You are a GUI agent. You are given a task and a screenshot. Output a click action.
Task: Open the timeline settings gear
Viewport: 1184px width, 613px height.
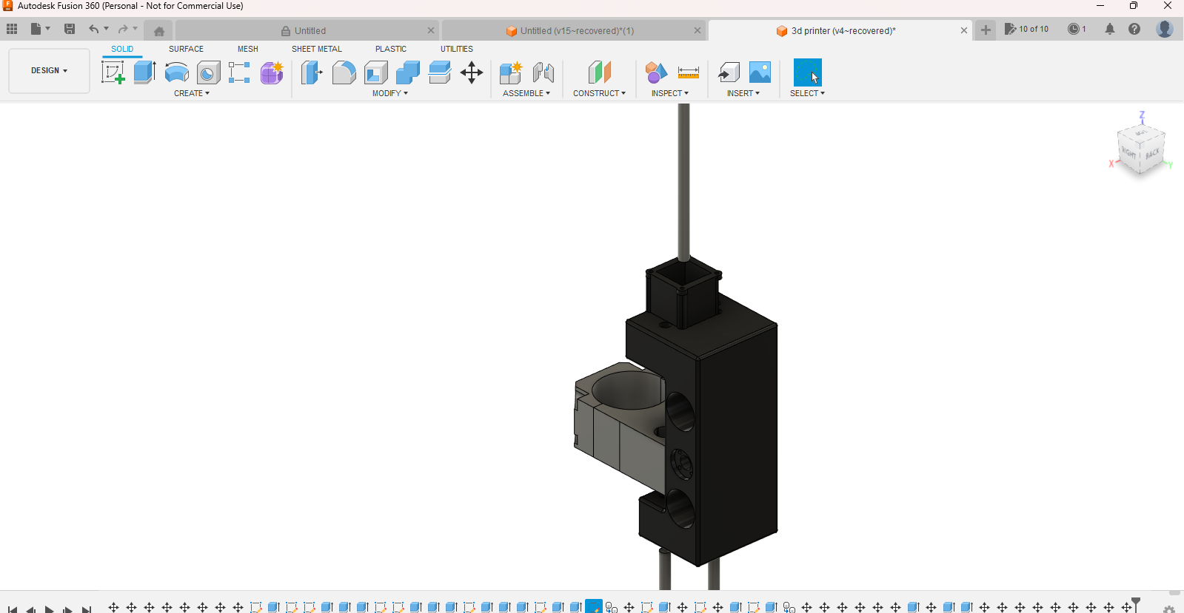[x=1169, y=609]
